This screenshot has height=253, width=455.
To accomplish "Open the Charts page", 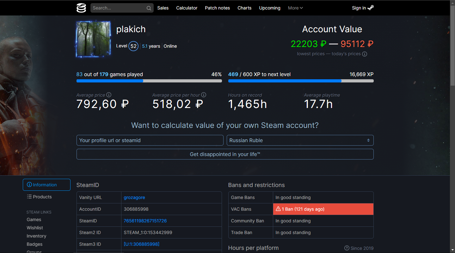I will [x=244, y=8].
